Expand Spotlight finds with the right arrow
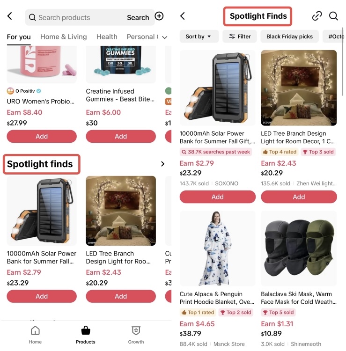 [x=162, y=164]
